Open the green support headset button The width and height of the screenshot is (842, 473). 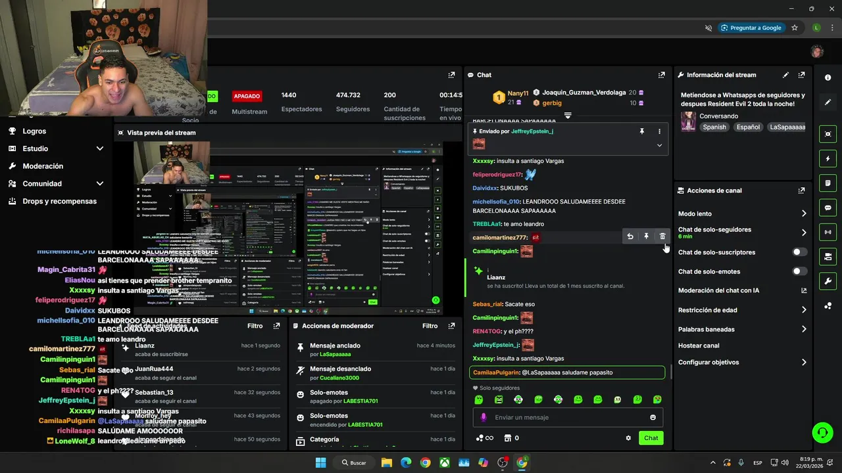coord(822,432)
